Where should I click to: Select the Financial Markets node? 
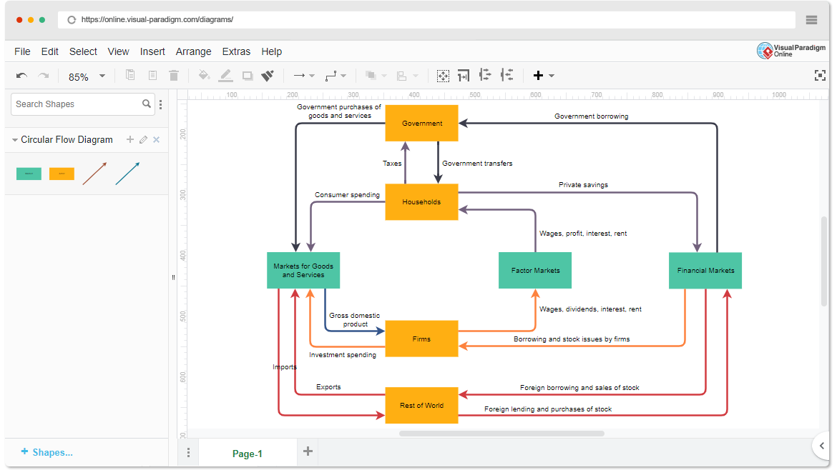pyautogui.click(x=705, y=270)
